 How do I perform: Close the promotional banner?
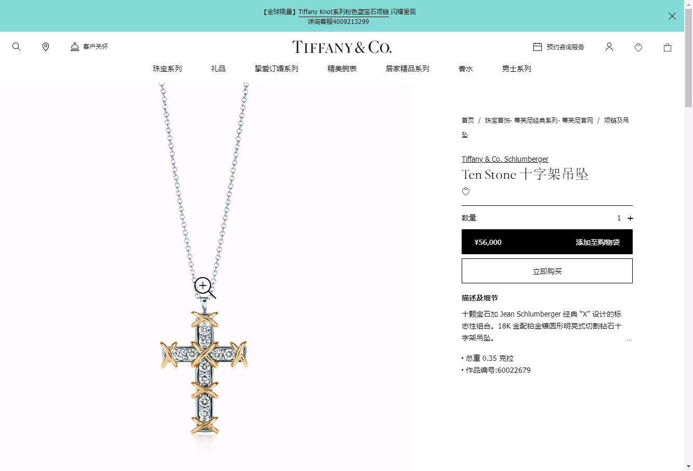[x=672, y=16]
